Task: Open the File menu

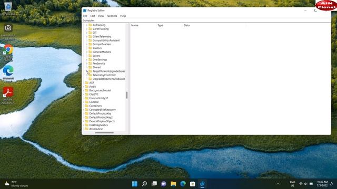Action: pos(85,16)
